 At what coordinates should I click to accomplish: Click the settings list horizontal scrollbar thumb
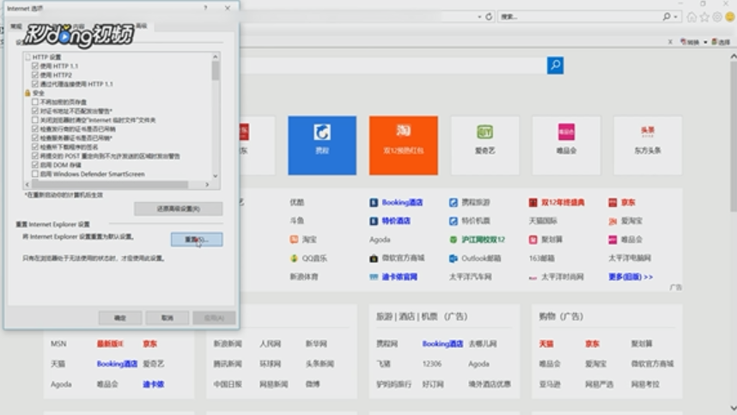pyautogui.click(x=111, y=185)
